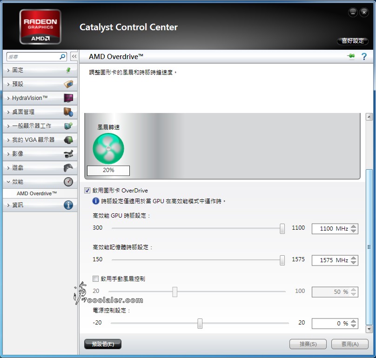Click the scrollbar up arrow
The width and height of the screenshot is (376, 358).
(x=369, y=117)
